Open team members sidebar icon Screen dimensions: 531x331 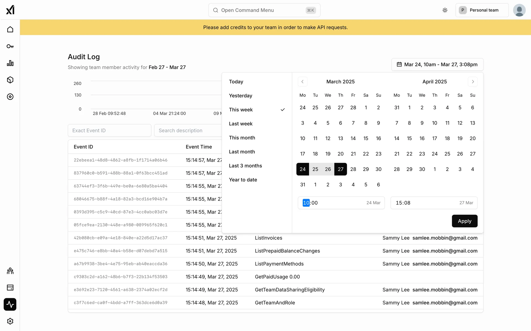point(10,271)
